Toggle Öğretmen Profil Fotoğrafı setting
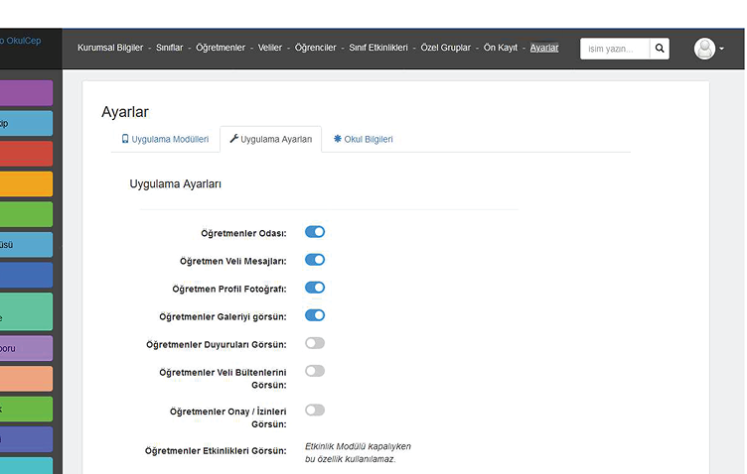 pyautogui.click(x=315, y=288)
